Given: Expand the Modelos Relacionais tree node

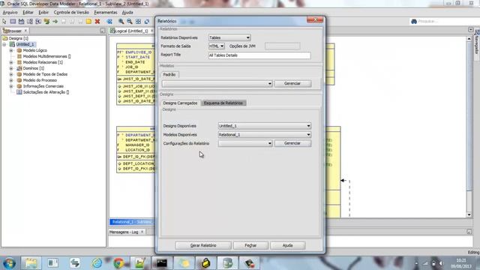Looking at the screenshot, I should [x=11, y=62].
